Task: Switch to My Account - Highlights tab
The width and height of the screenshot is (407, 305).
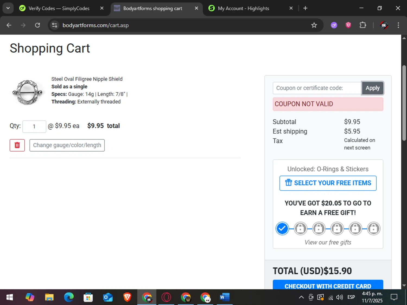Action: [x=243, y=8]
